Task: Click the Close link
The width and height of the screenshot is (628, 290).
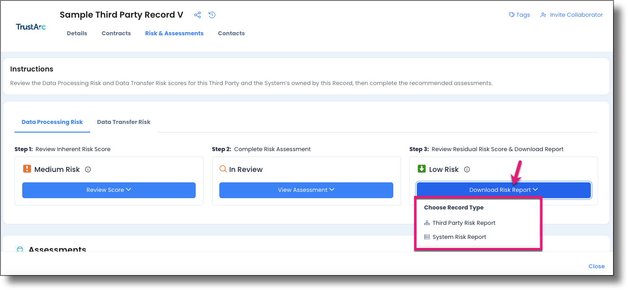Action: click(596, 266)
